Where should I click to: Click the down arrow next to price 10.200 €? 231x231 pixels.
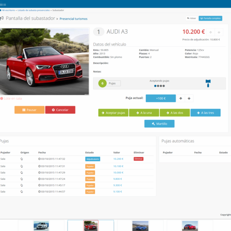pos(219,32)
